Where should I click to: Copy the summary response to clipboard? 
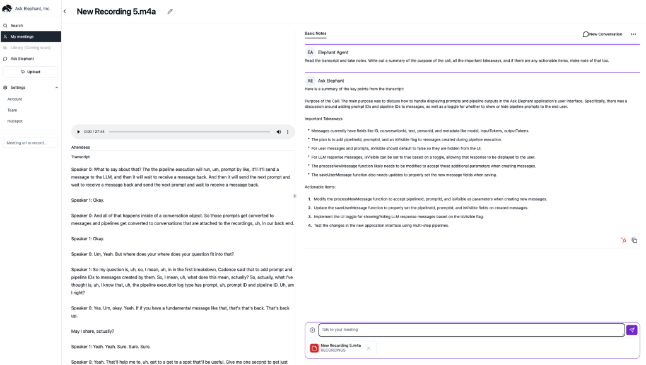tap(635, 240)
